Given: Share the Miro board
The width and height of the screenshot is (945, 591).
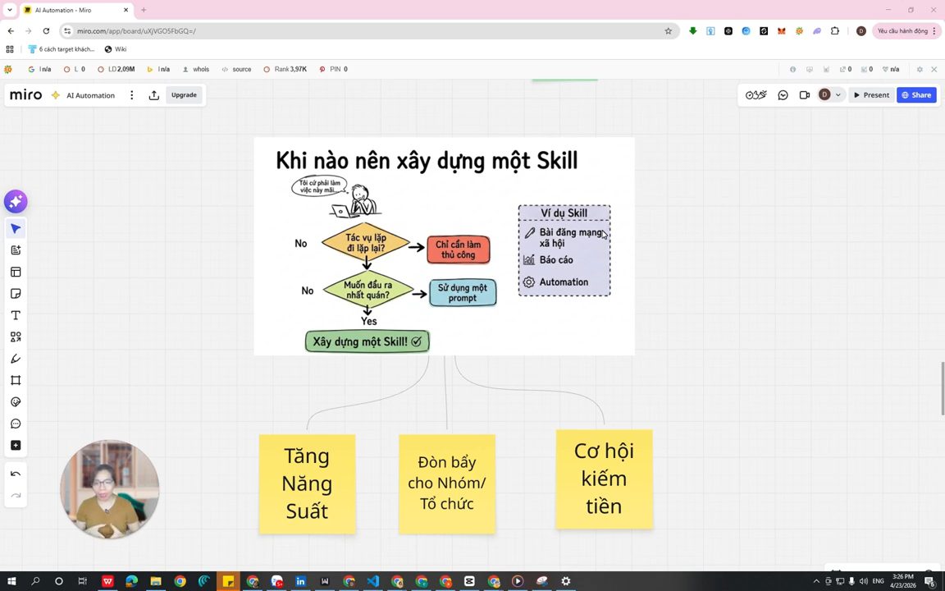Looking at the screenshot, I should click(x=916, y=95).
